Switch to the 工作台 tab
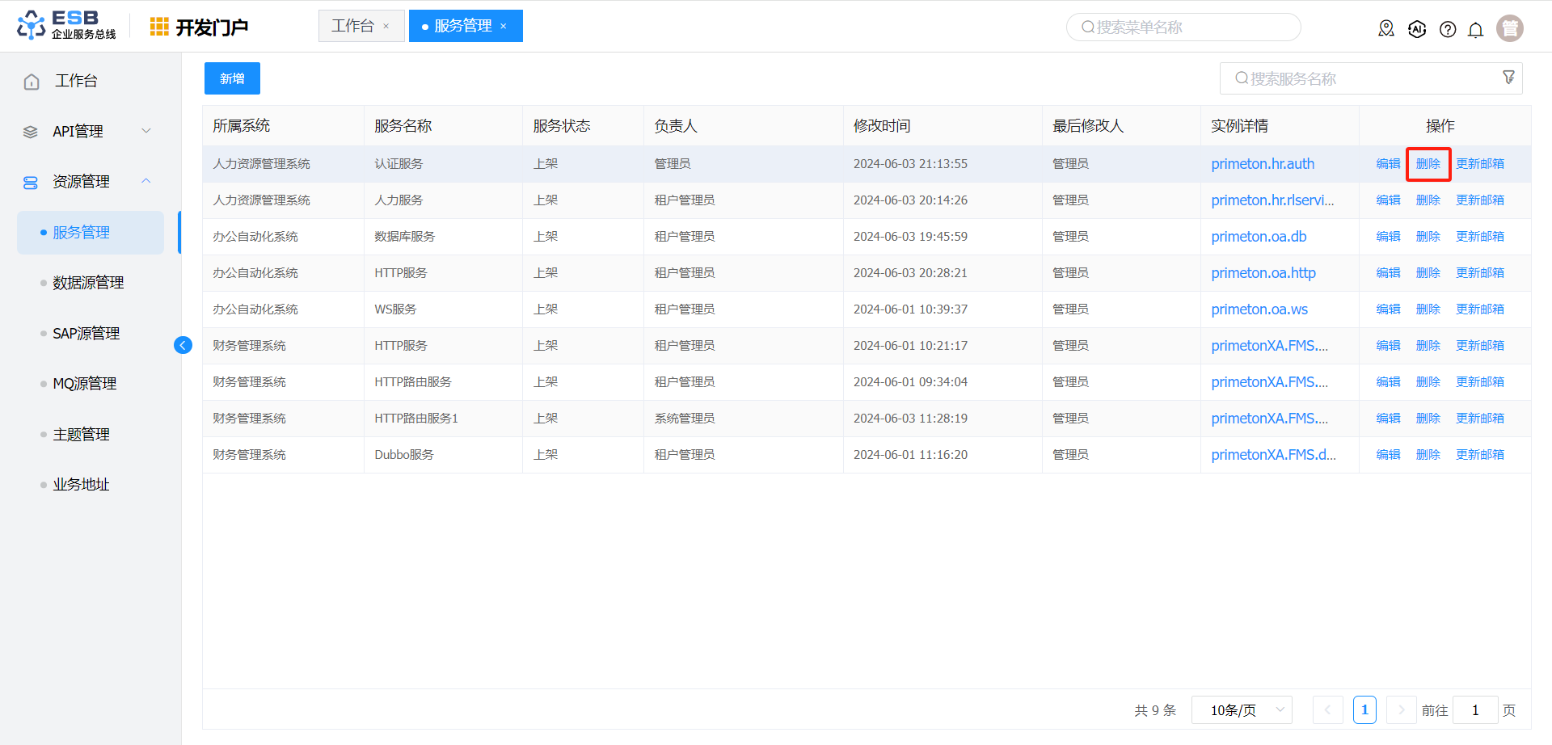Viewport: 1552px width, 745px height. pos(353,26)
